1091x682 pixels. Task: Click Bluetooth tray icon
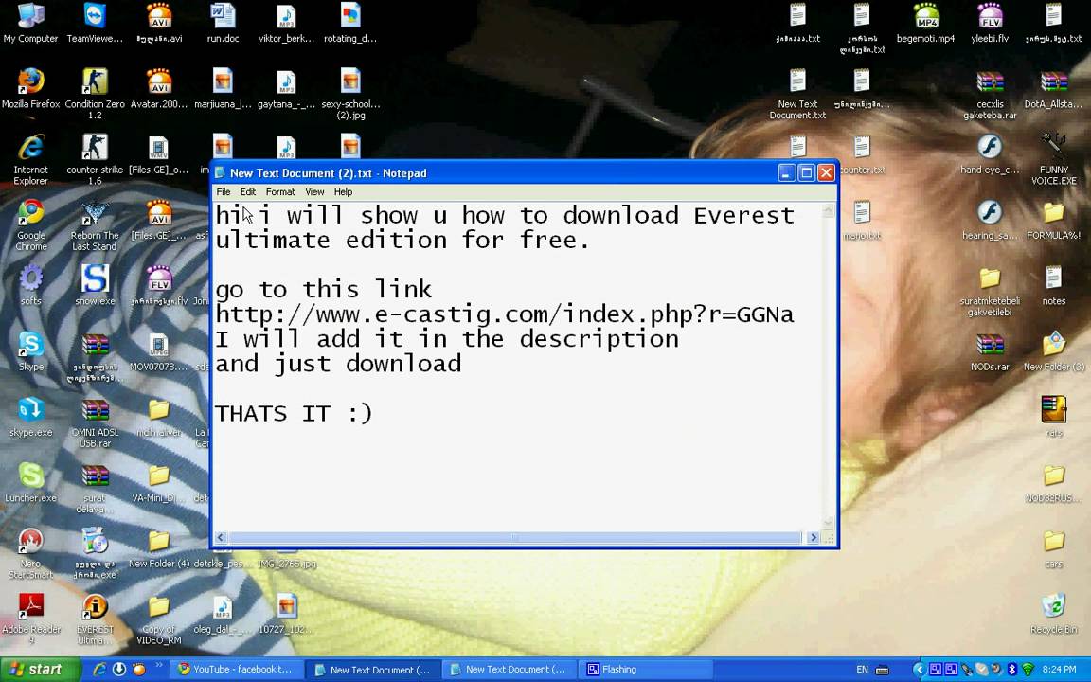pos(1012,670)
